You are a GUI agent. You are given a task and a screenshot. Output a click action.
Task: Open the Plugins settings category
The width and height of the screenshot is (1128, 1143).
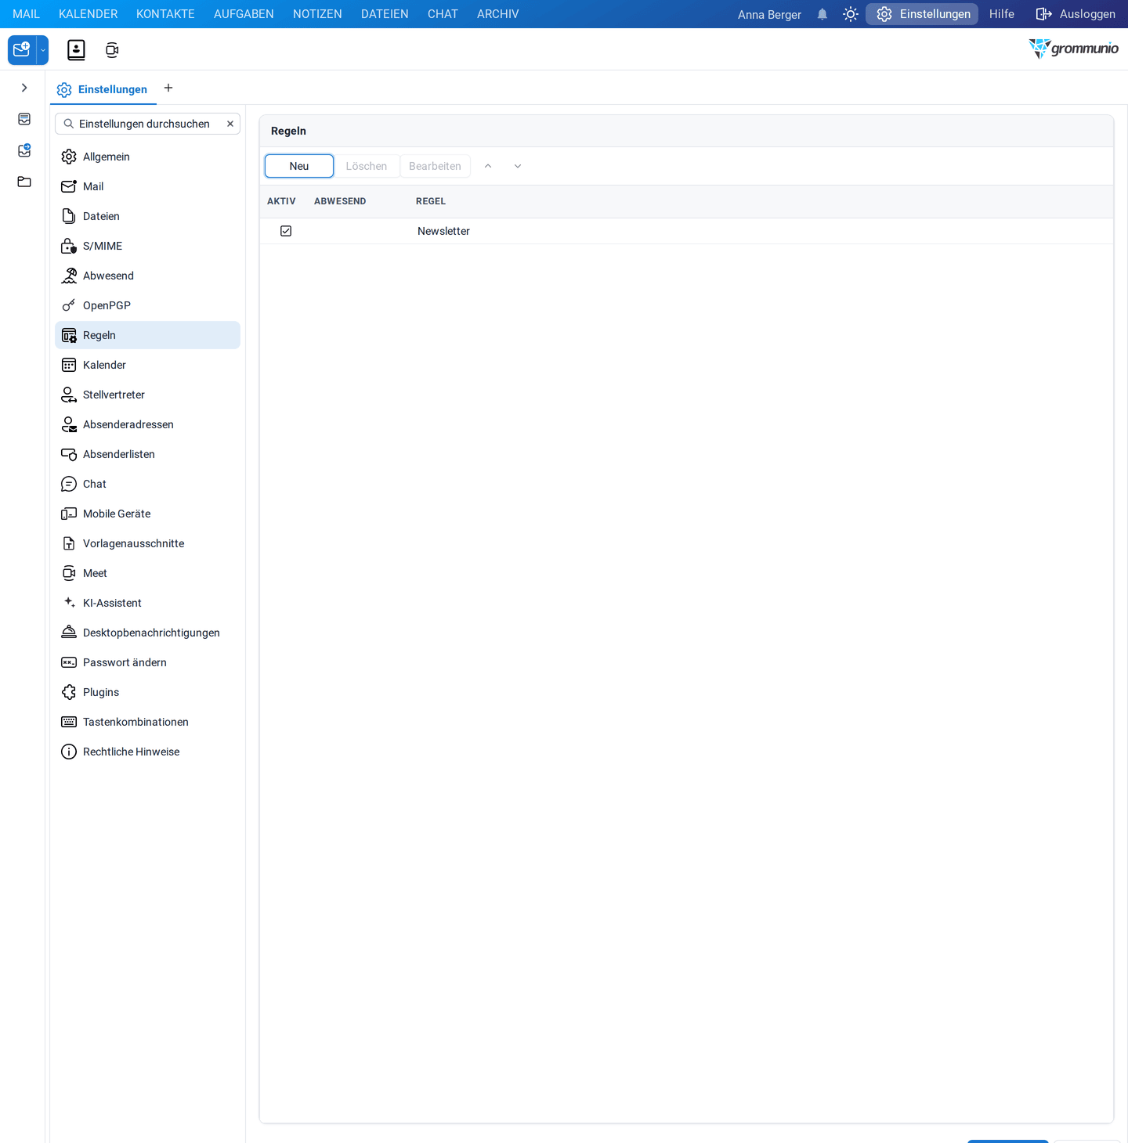click(x=147, y=692)
